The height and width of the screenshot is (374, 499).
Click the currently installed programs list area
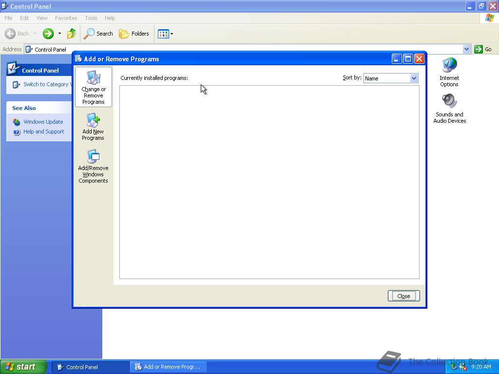tap(269, 182)
